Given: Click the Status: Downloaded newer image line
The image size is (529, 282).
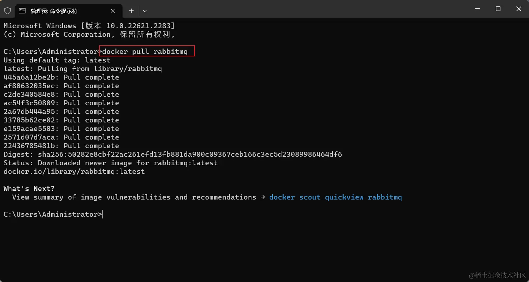Looking at the screenshot, I should 111,163.
